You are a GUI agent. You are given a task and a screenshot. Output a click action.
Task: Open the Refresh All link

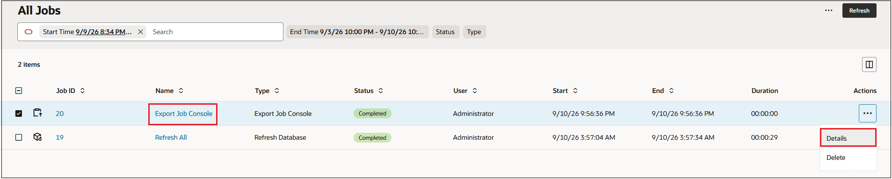pyautogui.click(x=171, y=137)
